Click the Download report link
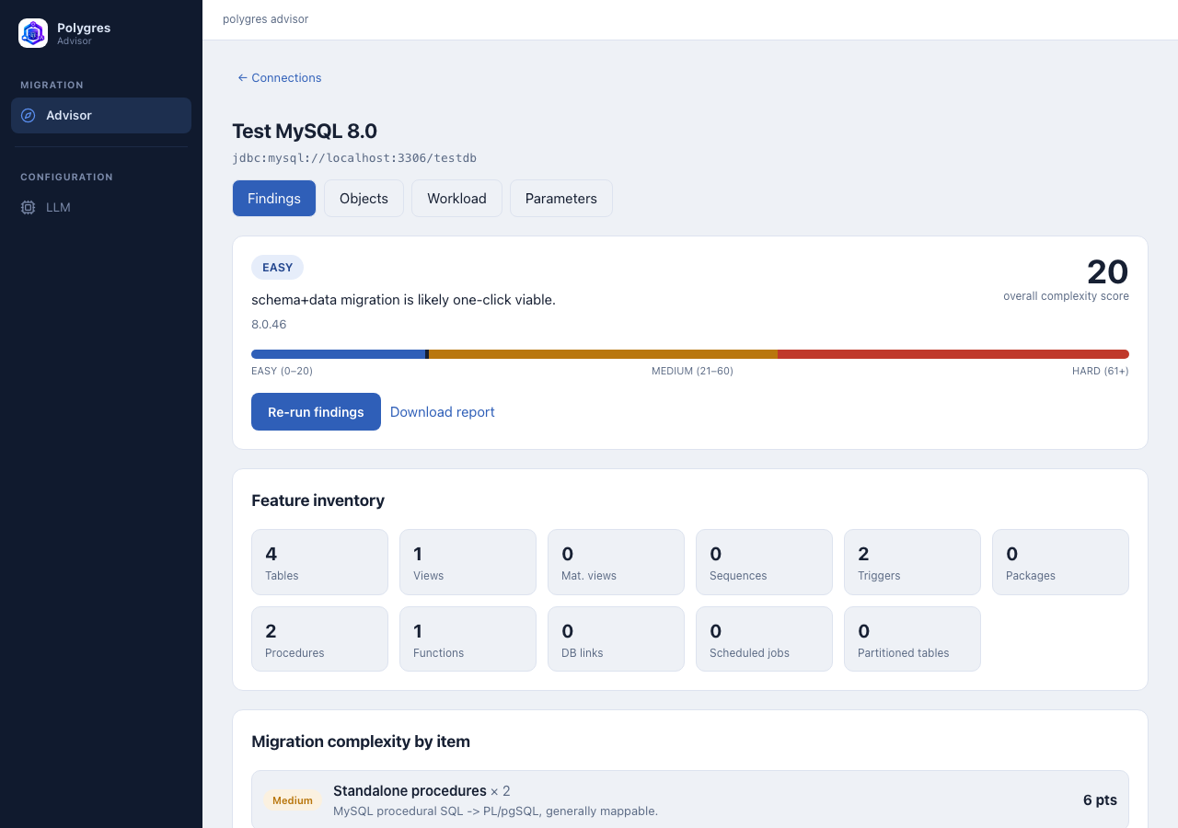Viewport: 1178px width, 828px height. coord(443,411)
